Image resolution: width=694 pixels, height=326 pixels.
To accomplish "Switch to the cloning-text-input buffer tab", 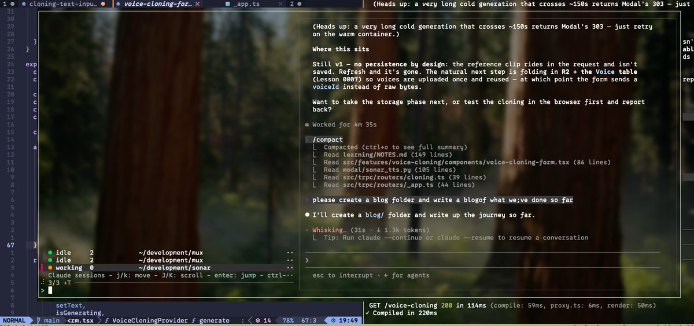I will [x=62, y=4].
